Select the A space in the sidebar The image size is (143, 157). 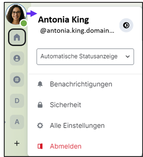click(x=17, y=122)
